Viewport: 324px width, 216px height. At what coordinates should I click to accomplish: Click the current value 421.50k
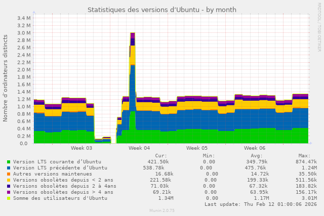click(x=158, y=162)
